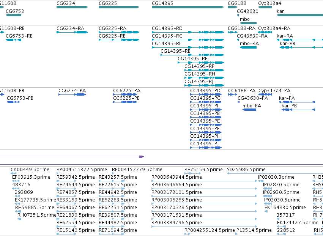Select protein CG14395-PJ
Image resolution: width=323 pixels, height=236 pixels.
204,144
